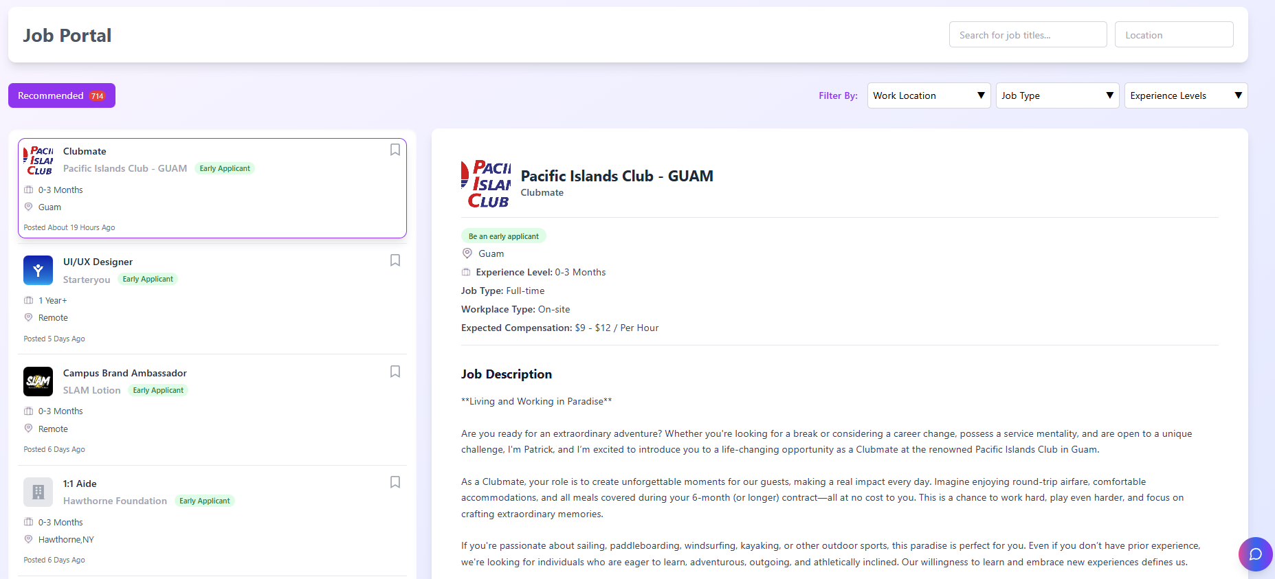Select the Recommended tab
1275x579 pixels.
tap(62, 95)
